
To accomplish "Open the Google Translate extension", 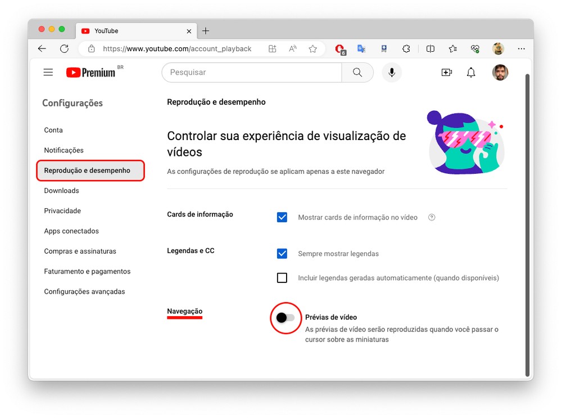I will tap(361, 49).
